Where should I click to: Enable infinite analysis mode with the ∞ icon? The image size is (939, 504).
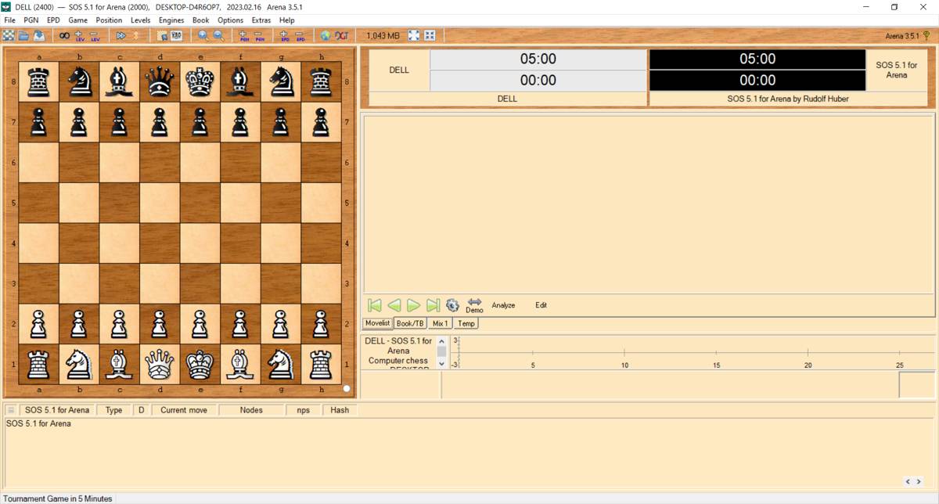[x=63, y=35]
